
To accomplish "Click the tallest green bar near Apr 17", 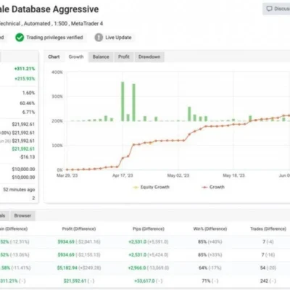I will (x=123, y=101).
